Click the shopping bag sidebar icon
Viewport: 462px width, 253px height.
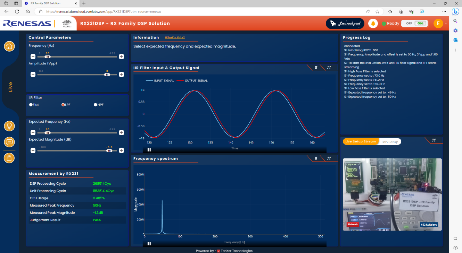coord(9,158)
